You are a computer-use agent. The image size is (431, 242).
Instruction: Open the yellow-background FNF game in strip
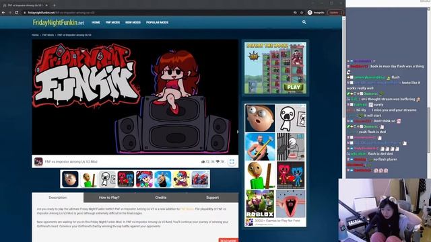tap(181, 179)
